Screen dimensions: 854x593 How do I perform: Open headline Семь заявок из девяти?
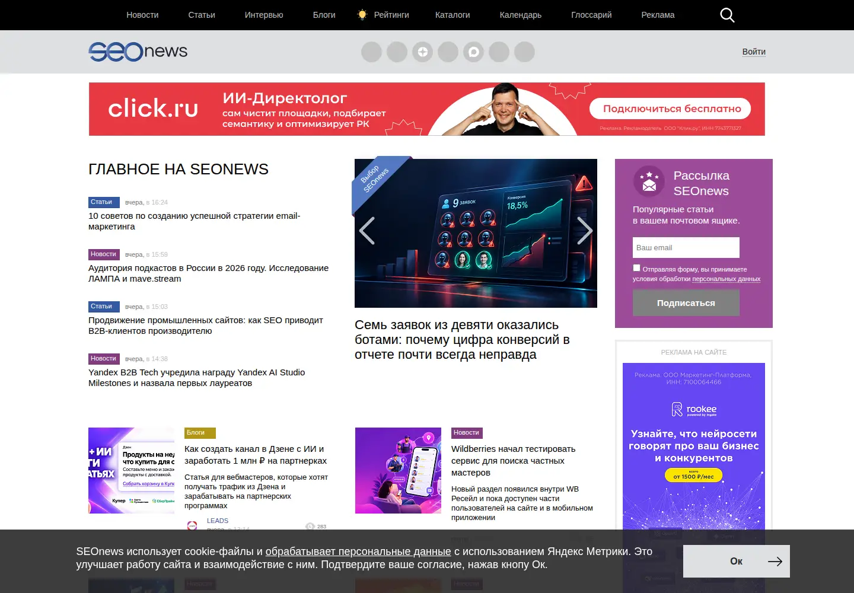pos(463,340)
